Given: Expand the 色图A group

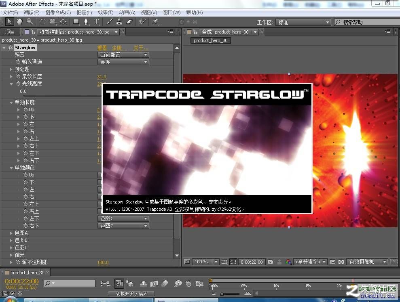Looking at the screenshot, I should (11, 233).
